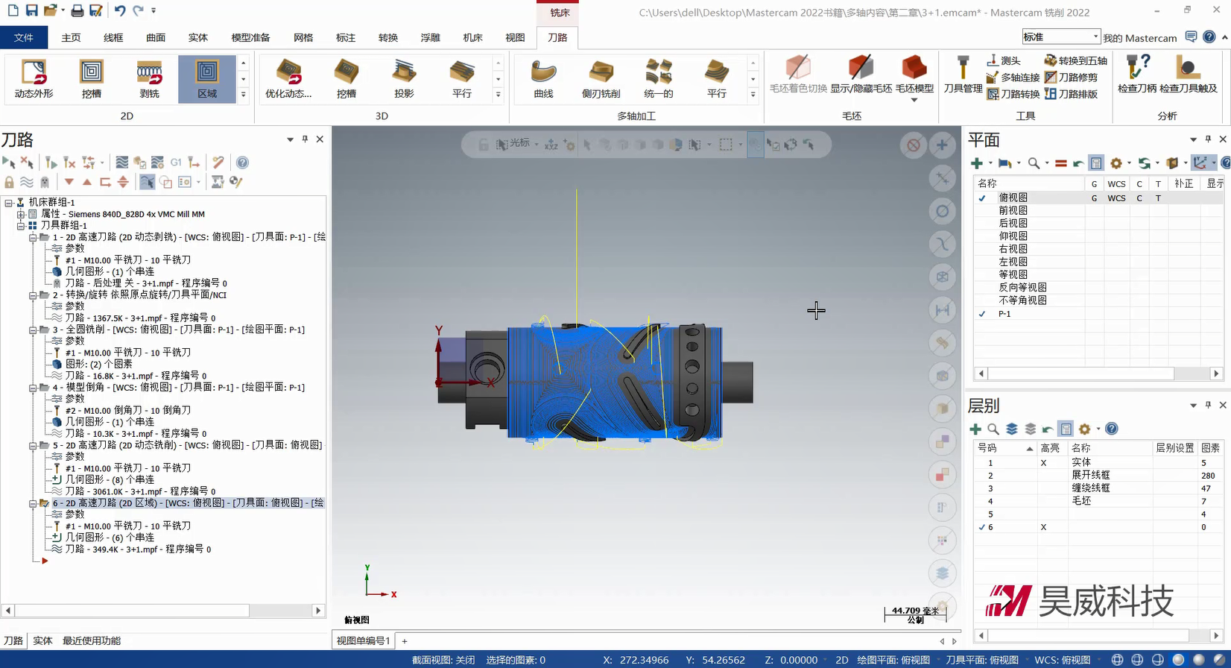Toggle lock icon in toolpath manager toolbar

pyautogui.click(x=9, y=182)
